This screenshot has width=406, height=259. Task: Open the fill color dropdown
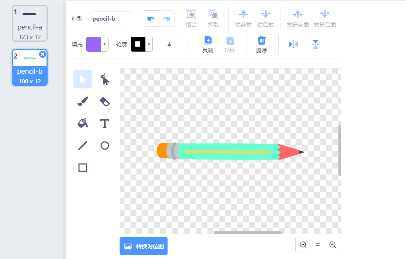tap(104, 44)
